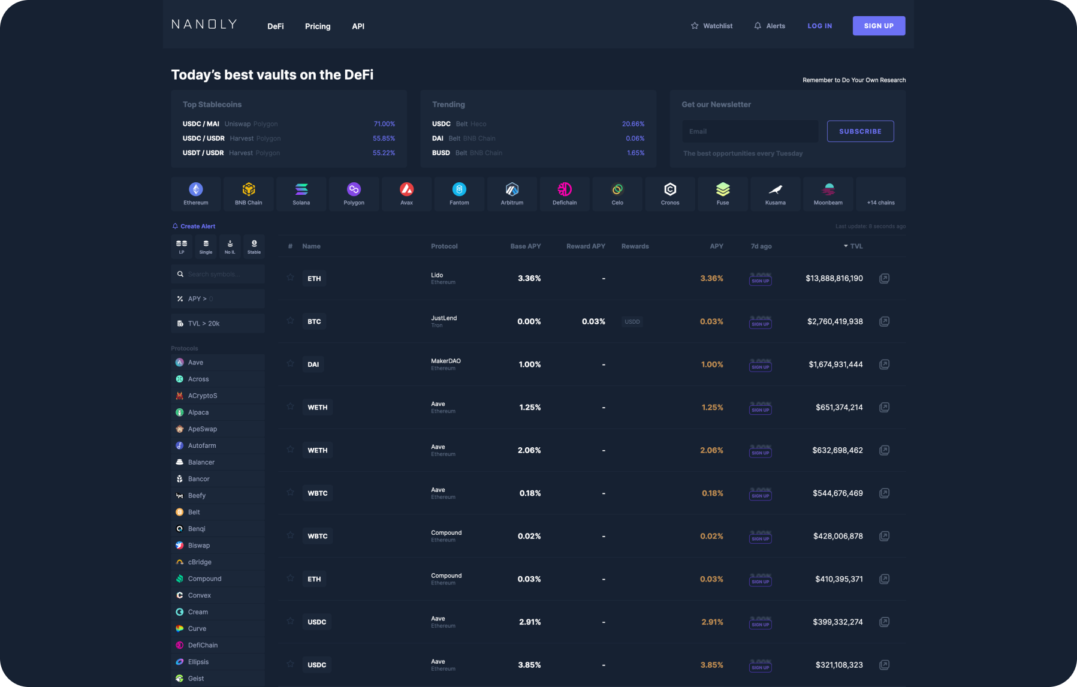
Task: Click the Create Alert link
Action: pyautogui.click(x=194, y=227)
